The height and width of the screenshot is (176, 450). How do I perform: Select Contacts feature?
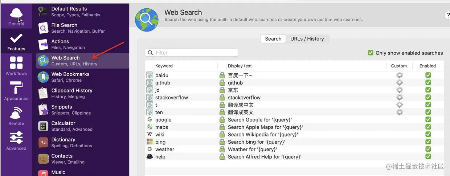(x=82, y=159)
